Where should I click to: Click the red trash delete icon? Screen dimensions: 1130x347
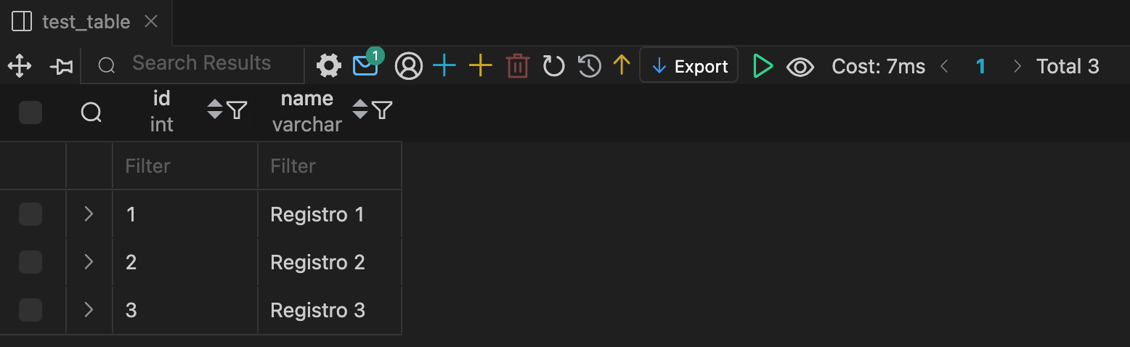tap(517, 66)
